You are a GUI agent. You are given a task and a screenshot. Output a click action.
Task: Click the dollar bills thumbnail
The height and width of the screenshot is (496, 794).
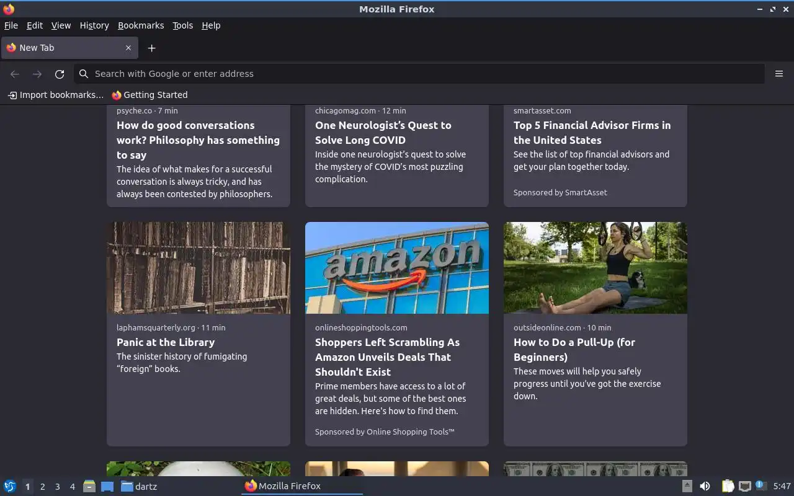click(595, 469)
